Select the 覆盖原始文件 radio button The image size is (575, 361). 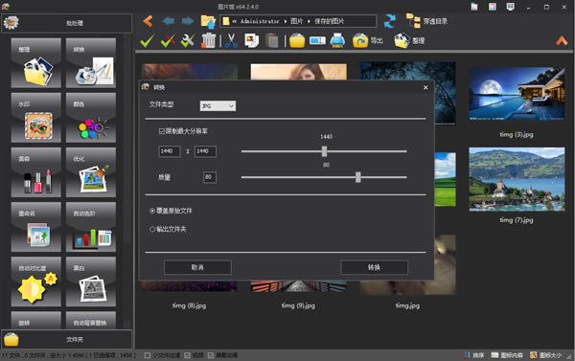152,211
